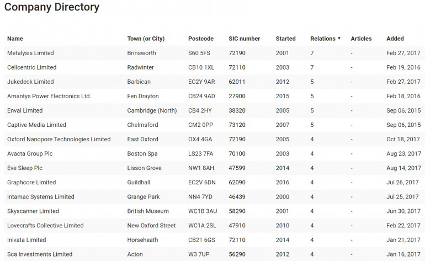Sort table by Postcode header
Viewport: 425px width, 261px height.
[x=201, y=39]
